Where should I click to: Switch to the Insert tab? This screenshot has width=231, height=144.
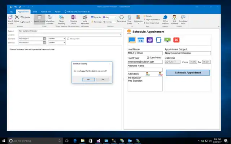coord(35,12)
